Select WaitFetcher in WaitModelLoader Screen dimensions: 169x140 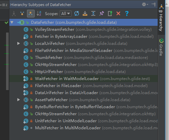tap(83, 79)
